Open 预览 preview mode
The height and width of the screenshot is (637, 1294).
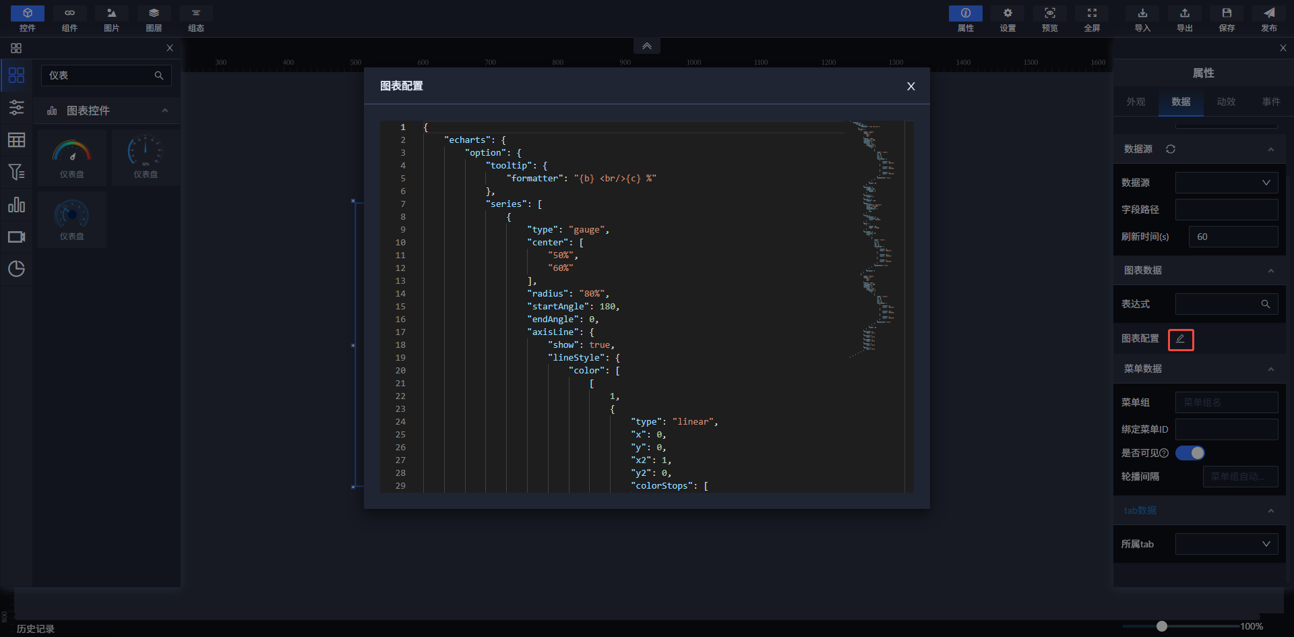[1049, 19]
